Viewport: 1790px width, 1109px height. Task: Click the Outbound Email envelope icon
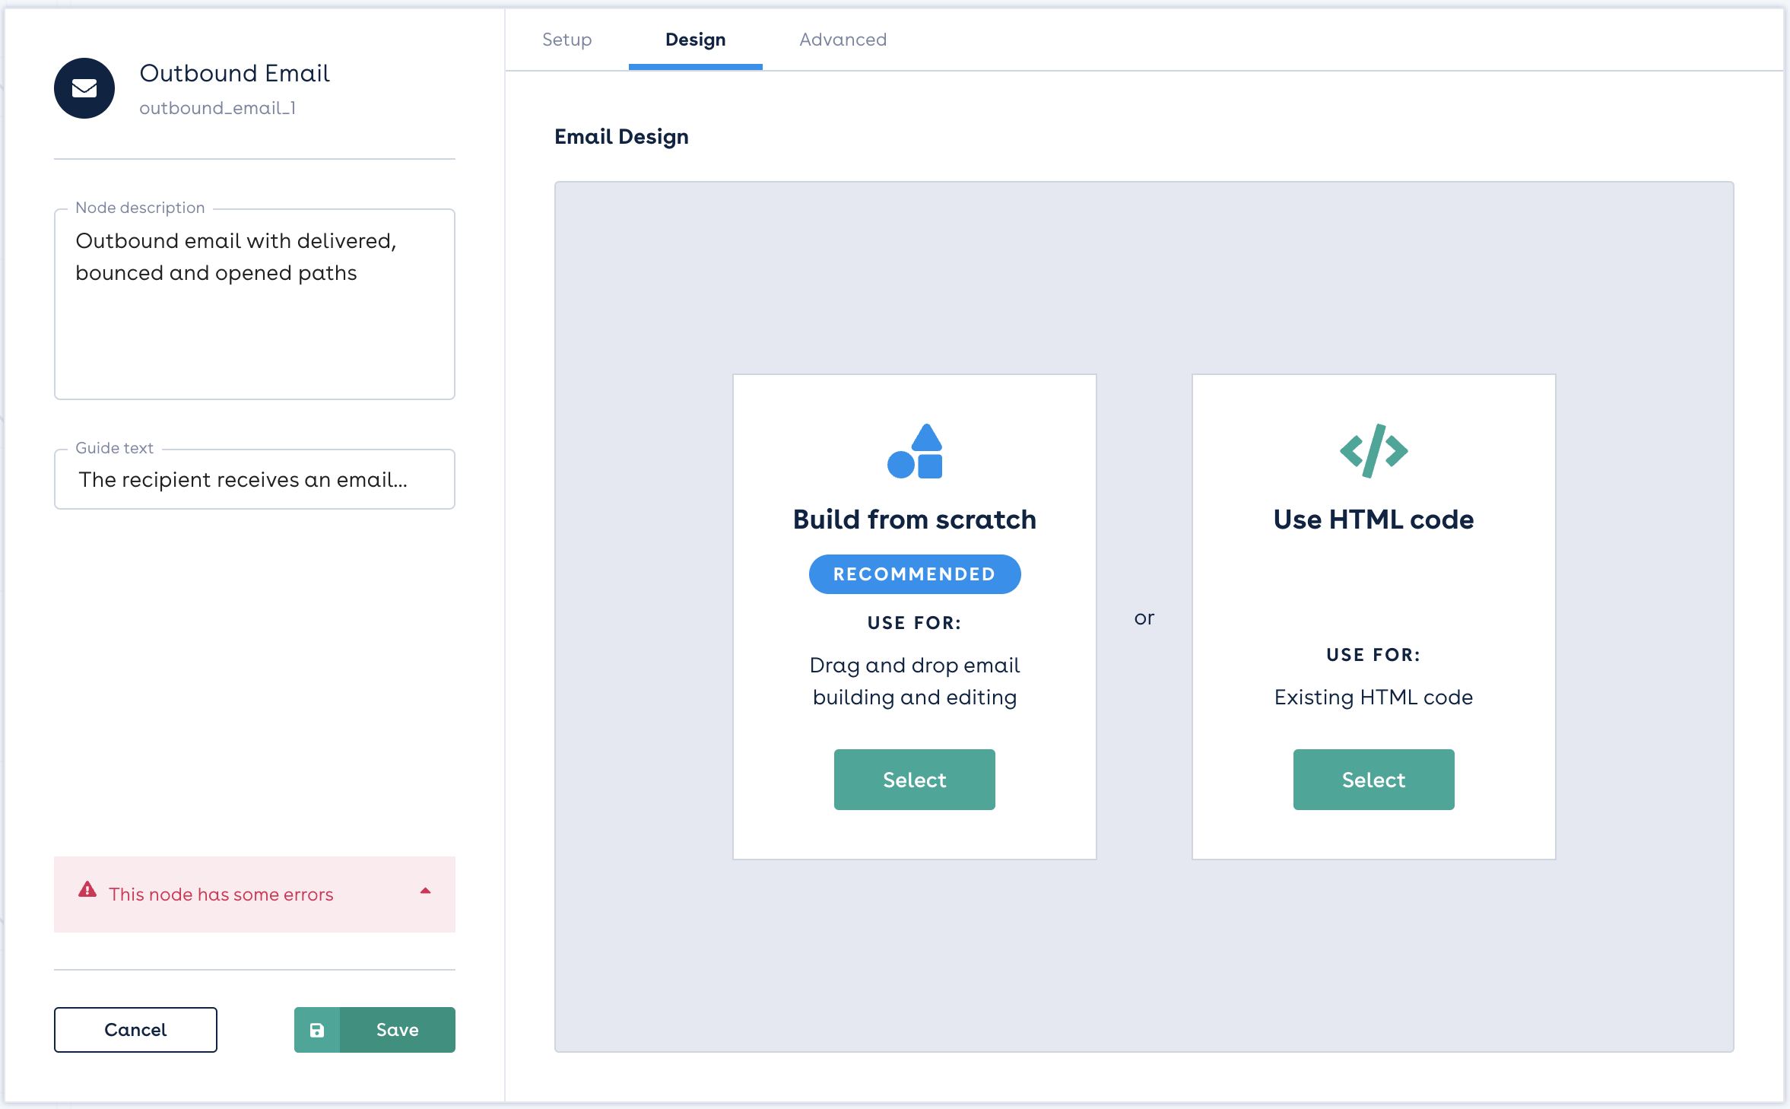pyautogui.click(x=84, y=88)
